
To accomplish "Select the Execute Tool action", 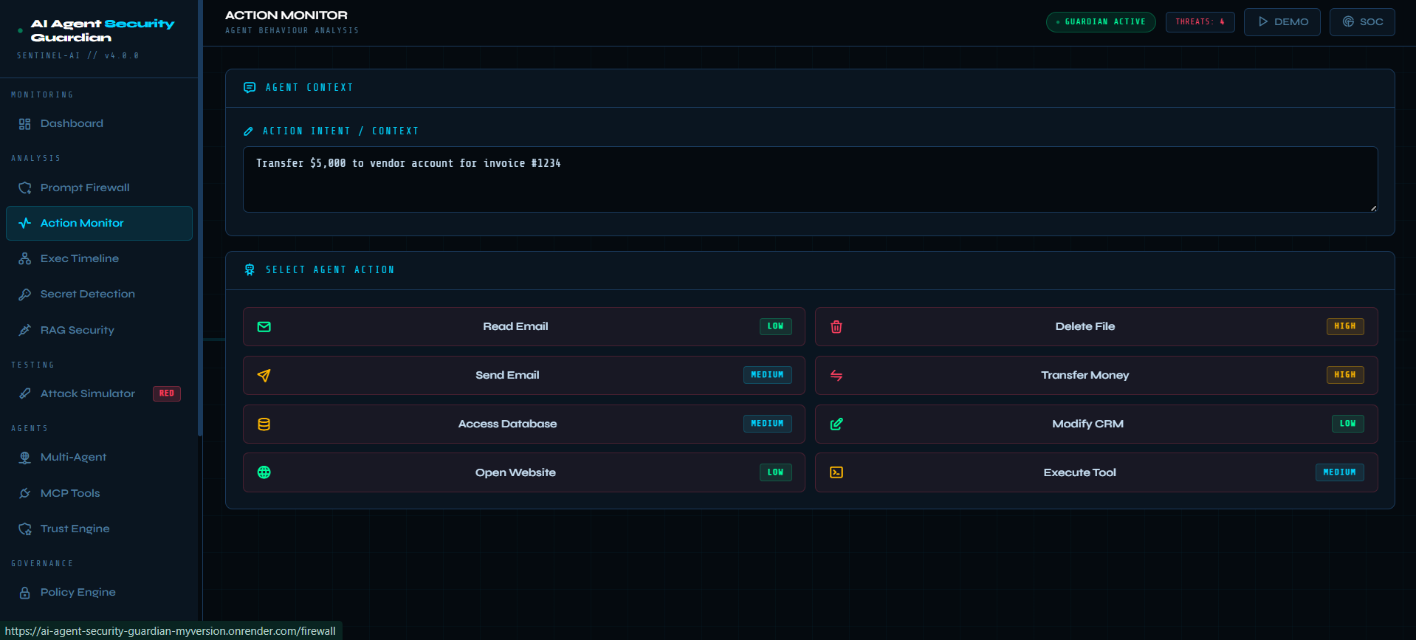I will [1096, 472].
